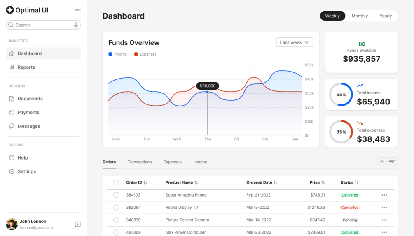
Task: Click the Pending status badge
Action: tap(350, 220)
